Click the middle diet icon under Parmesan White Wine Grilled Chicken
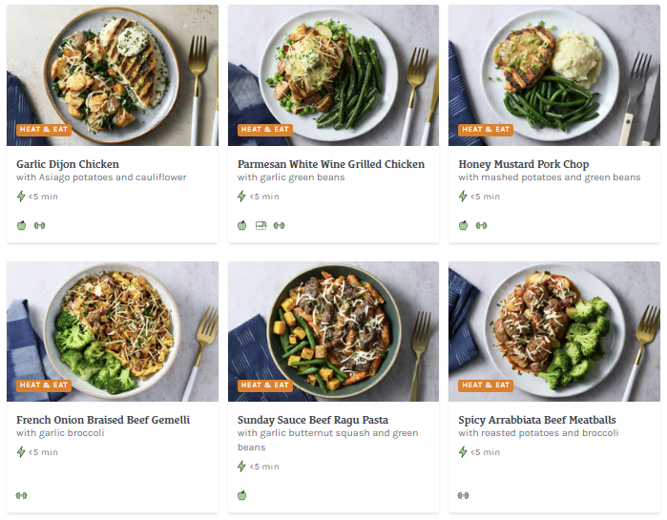The height and width of the screenshot is (520, 667). click(x=261, y=226)
